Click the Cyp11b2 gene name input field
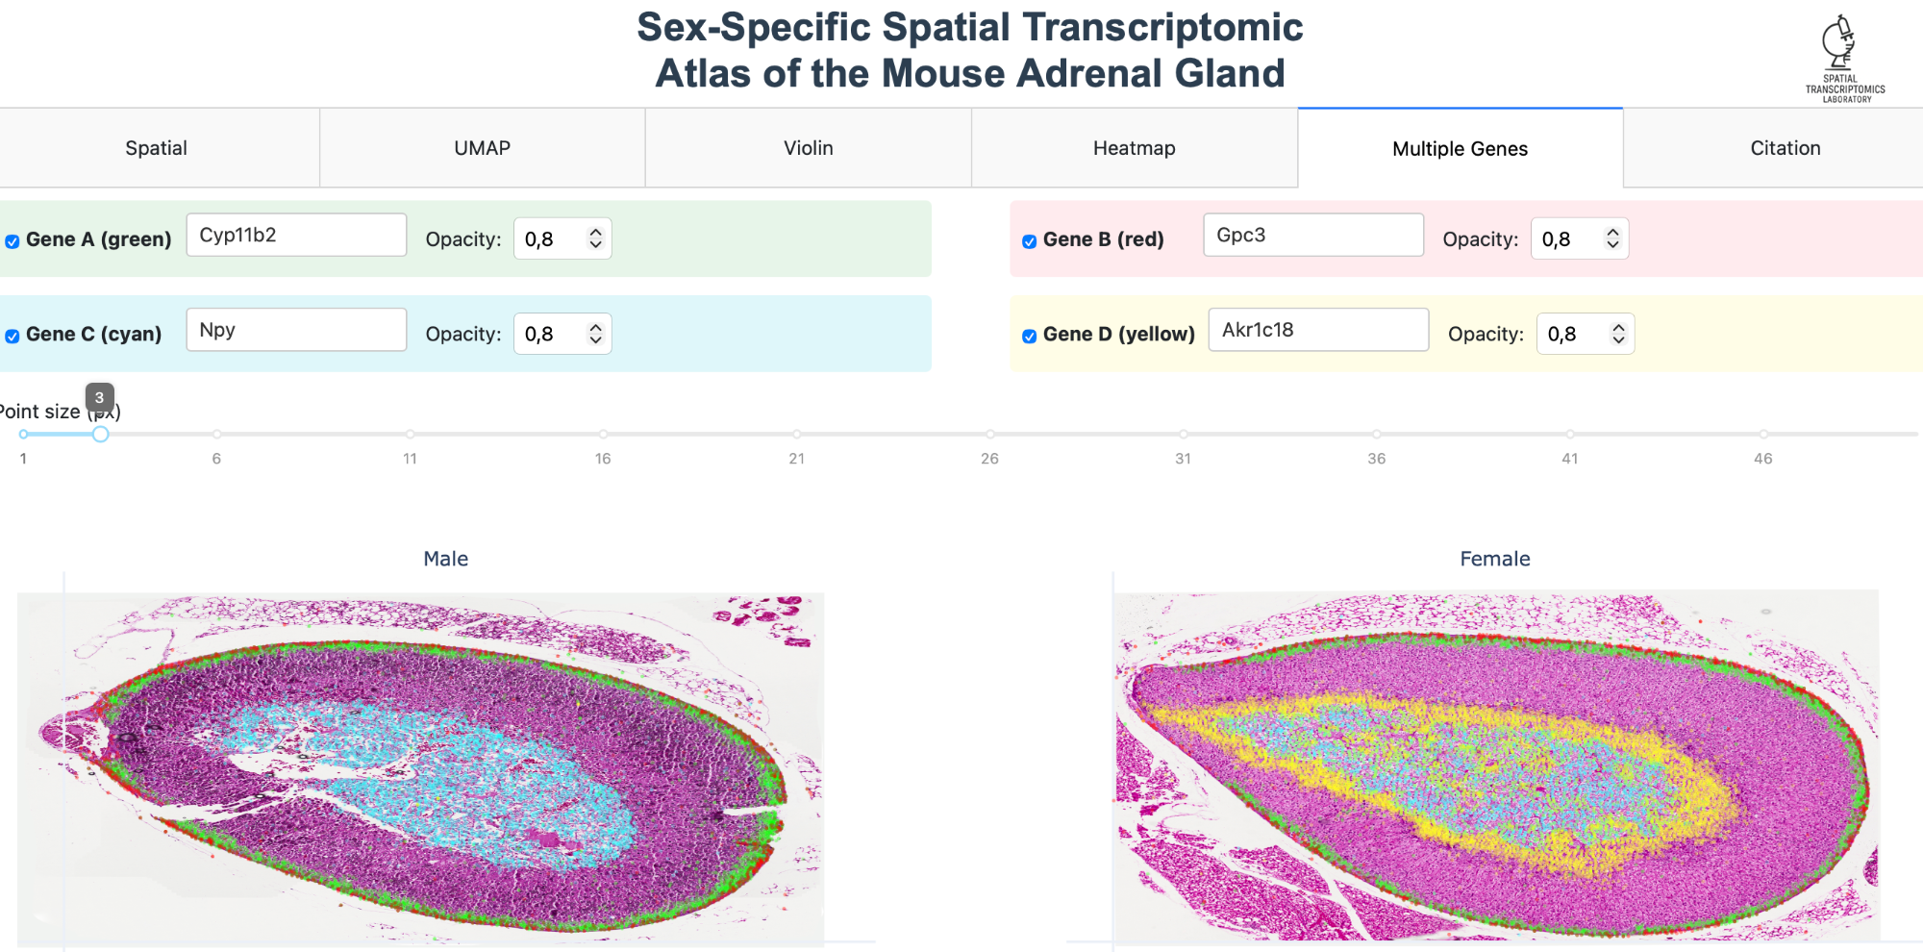This screenshot has height=952, width=1923. [296, 234]
